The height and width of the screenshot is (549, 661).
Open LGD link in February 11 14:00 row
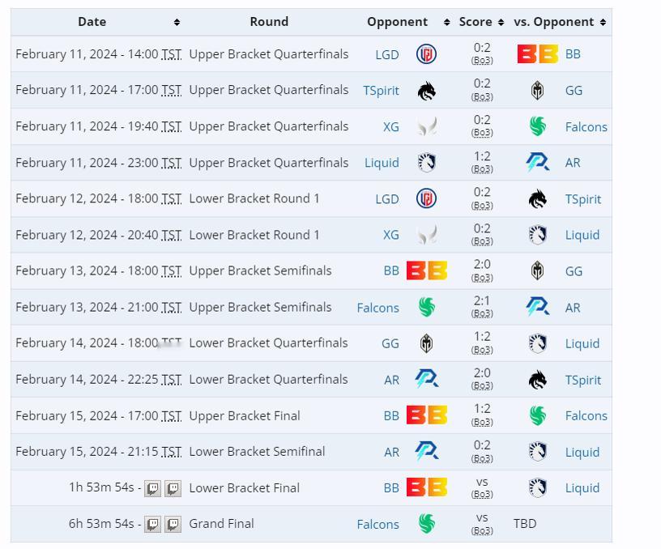(387, 55)
